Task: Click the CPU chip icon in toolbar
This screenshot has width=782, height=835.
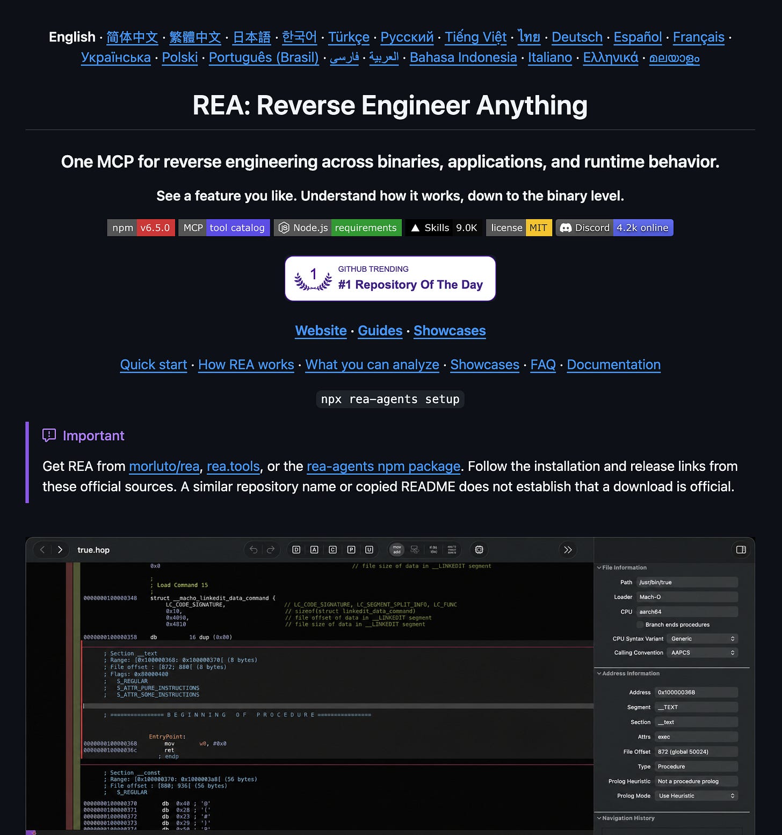Action: pos(479,550)
